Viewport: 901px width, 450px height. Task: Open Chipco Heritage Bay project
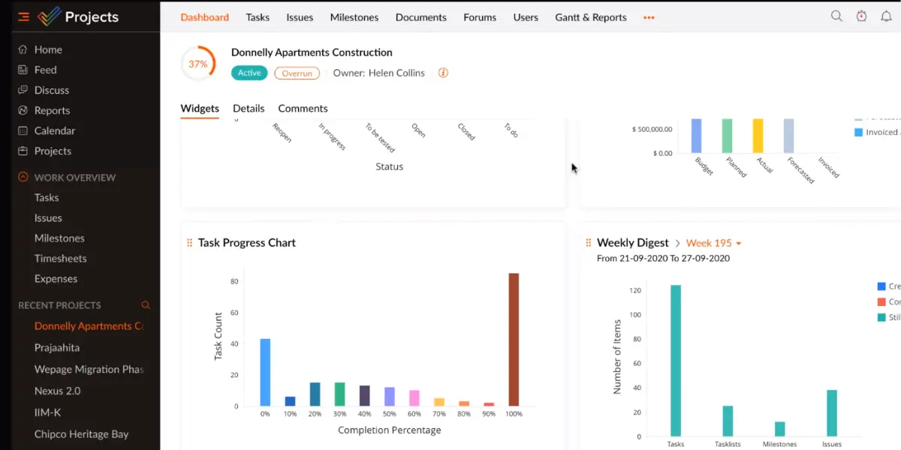pos(81,434)
